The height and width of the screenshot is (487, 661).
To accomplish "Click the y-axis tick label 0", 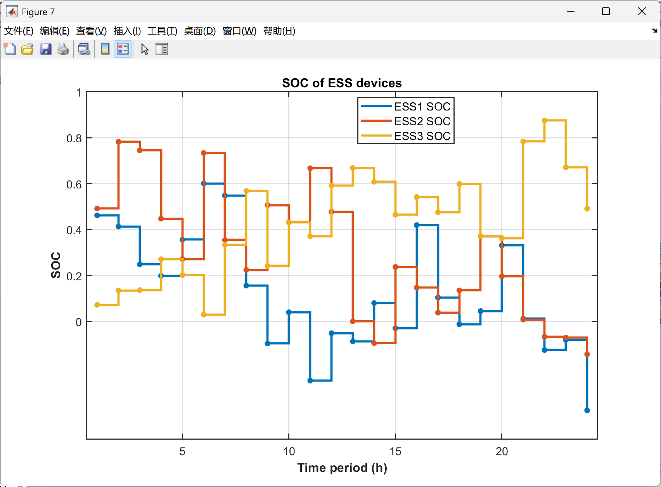I will coord(79,322).
